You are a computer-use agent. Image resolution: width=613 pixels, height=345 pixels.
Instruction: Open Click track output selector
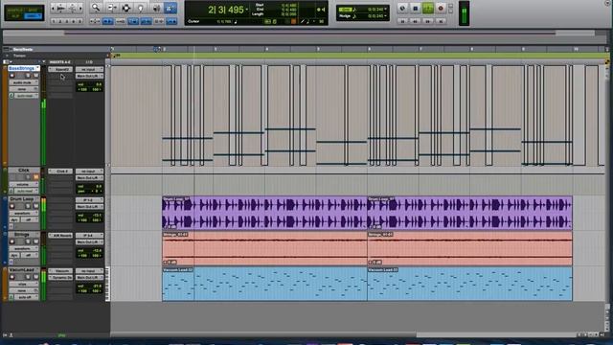[89, 177]
